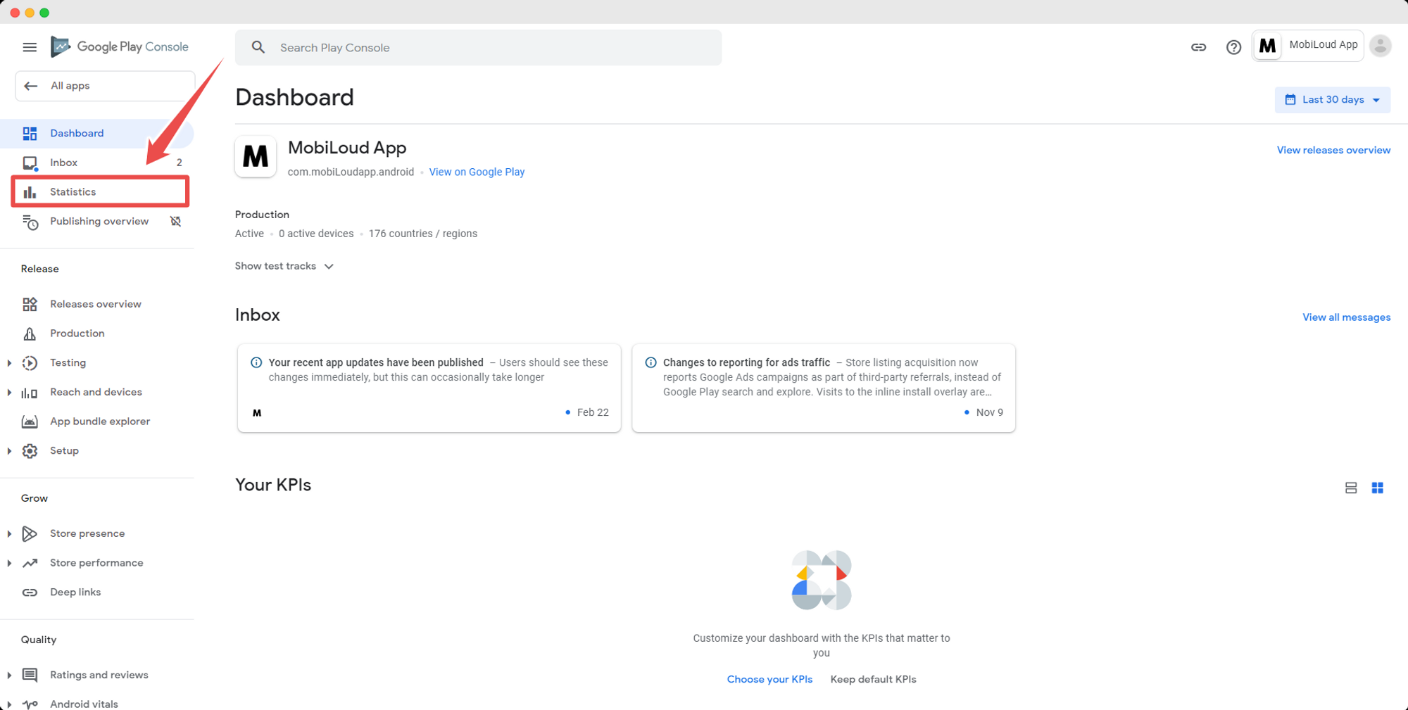Click the '176 countries / regions' text
Image resolution: width=1408 pixels, height=710 pixels.
422,234
